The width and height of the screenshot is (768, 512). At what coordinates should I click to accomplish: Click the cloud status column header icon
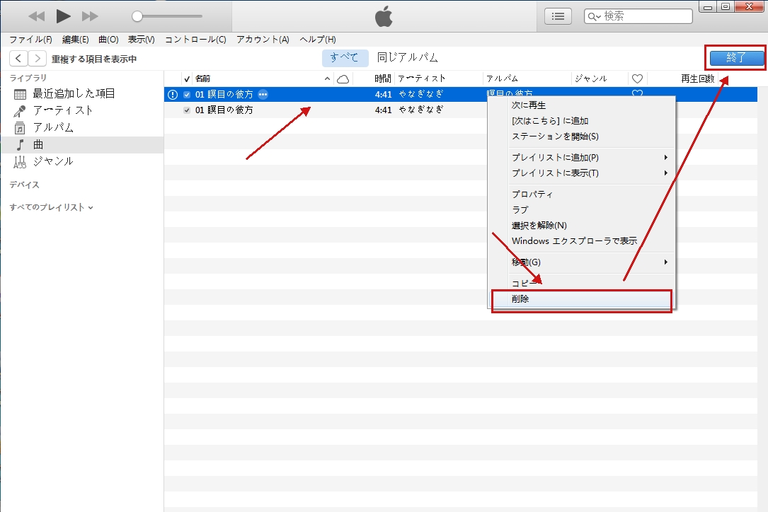click(x=343, y=78)
